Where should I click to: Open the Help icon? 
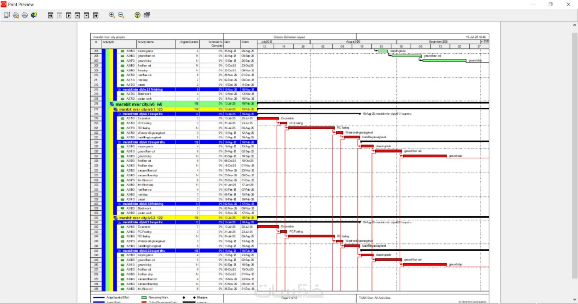137,15
